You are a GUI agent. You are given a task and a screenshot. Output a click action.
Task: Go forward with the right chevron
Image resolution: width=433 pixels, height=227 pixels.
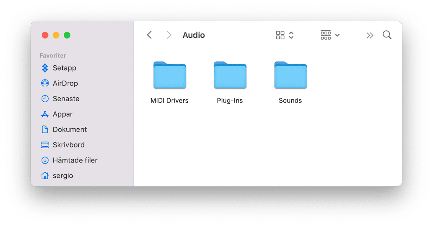169,35
